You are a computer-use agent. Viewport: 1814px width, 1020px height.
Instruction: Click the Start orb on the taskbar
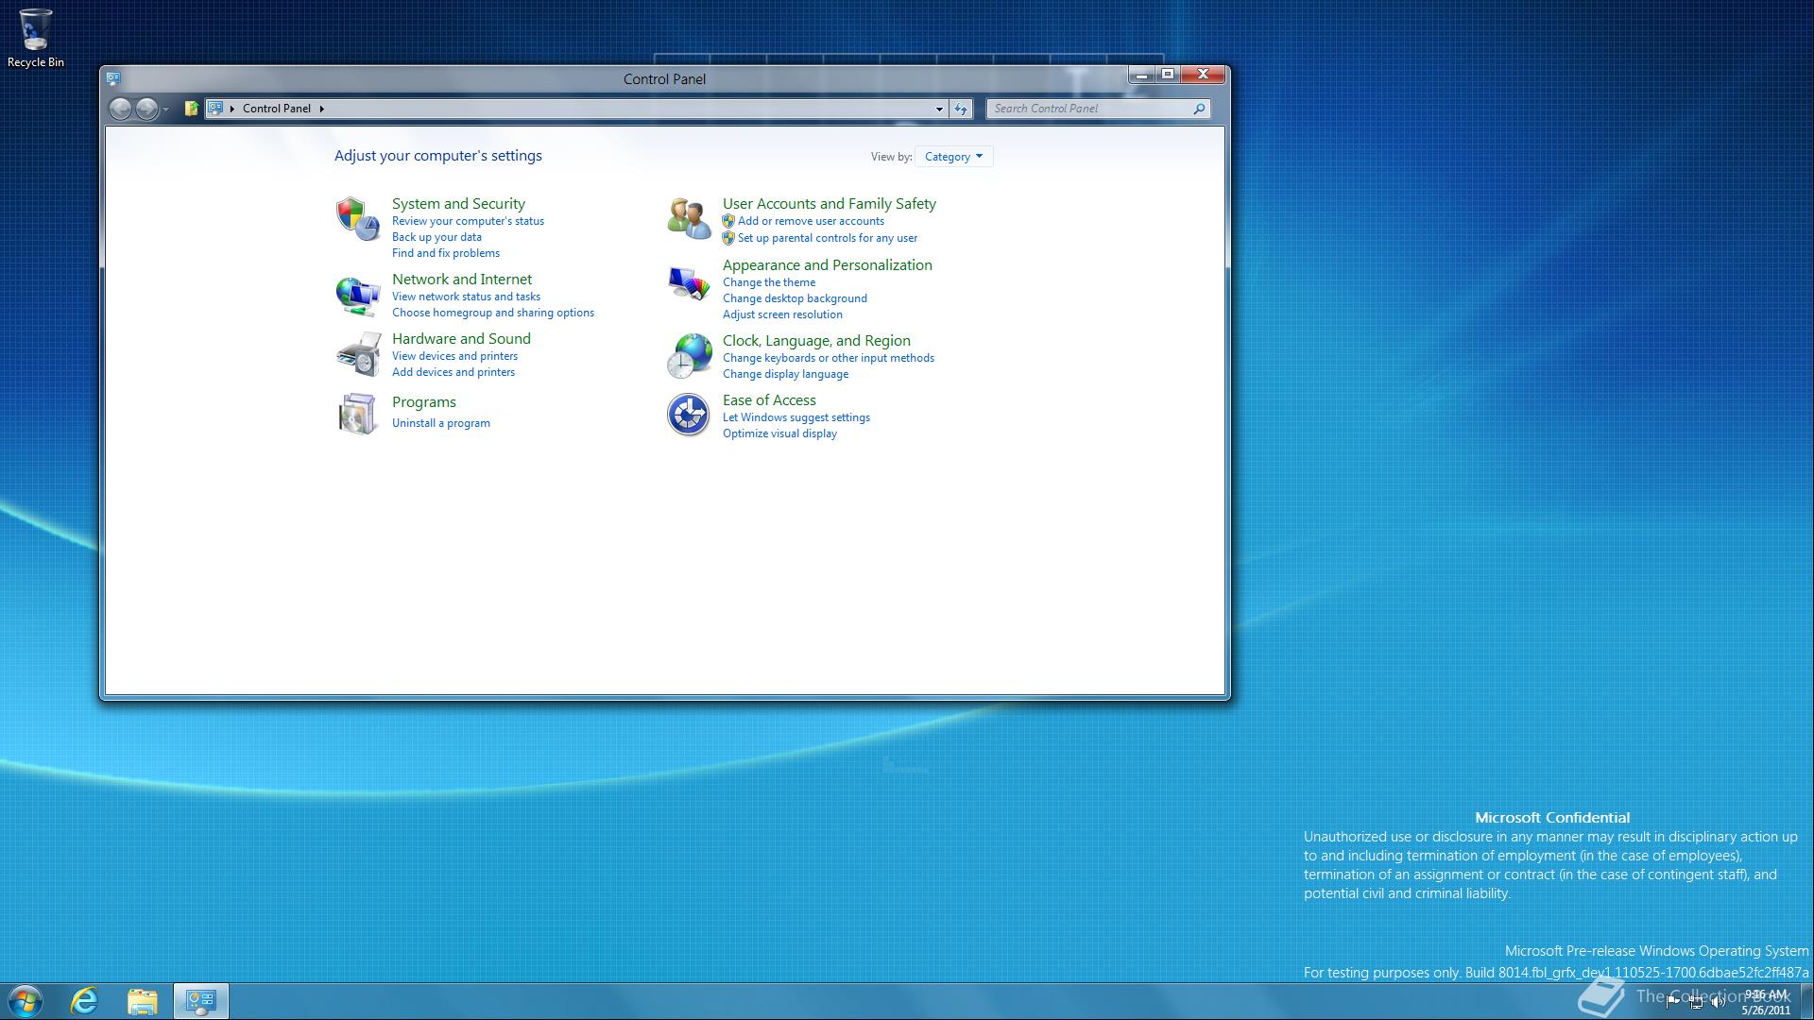click(26, 1001)
